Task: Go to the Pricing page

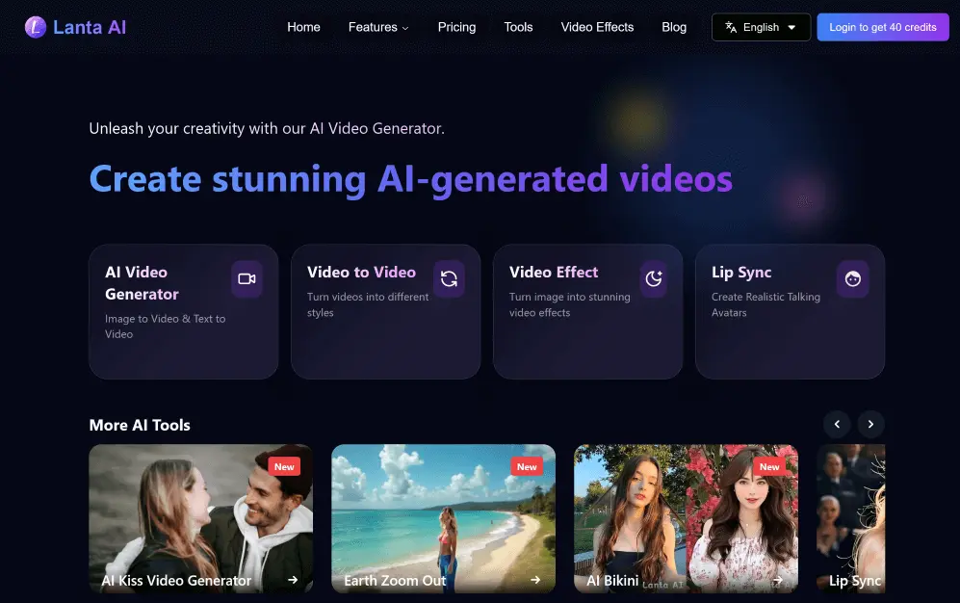Action: [x=456, y=27]
